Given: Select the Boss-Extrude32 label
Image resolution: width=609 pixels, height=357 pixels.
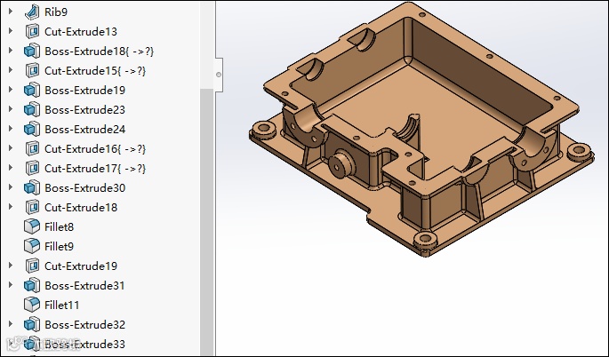Looking at the screenshot, I should point(84,324).
